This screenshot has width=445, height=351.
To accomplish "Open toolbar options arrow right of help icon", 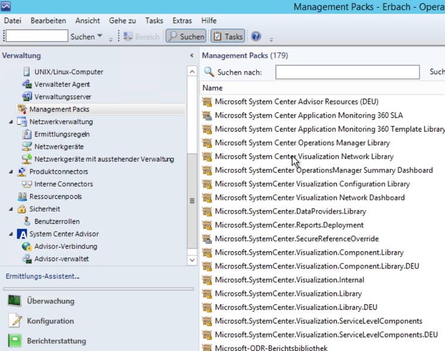I will pos(271,40).
